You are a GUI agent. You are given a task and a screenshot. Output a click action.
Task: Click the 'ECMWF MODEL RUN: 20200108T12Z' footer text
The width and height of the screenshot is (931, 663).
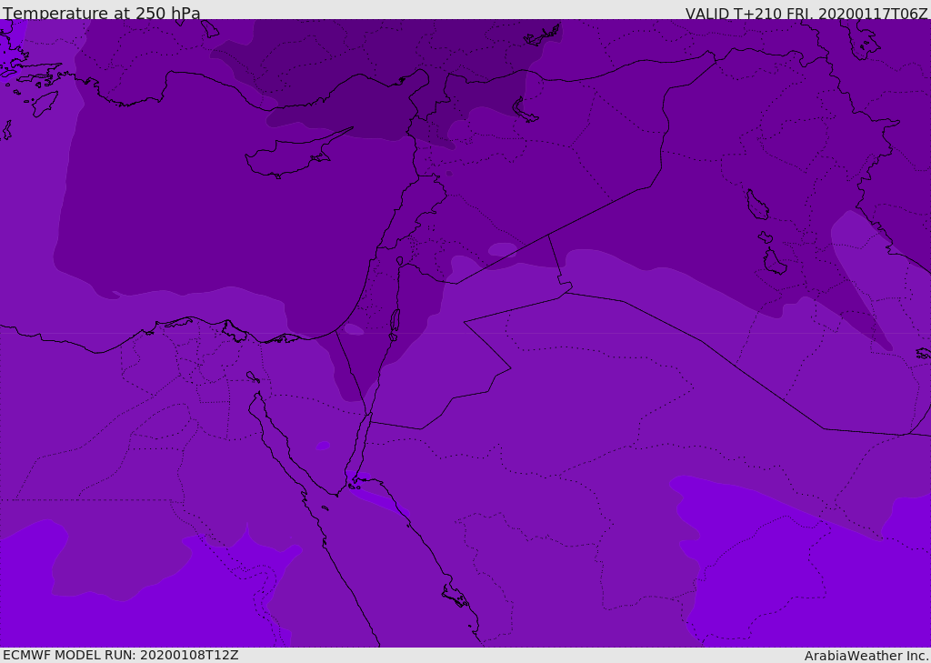[x=121, y=655]
